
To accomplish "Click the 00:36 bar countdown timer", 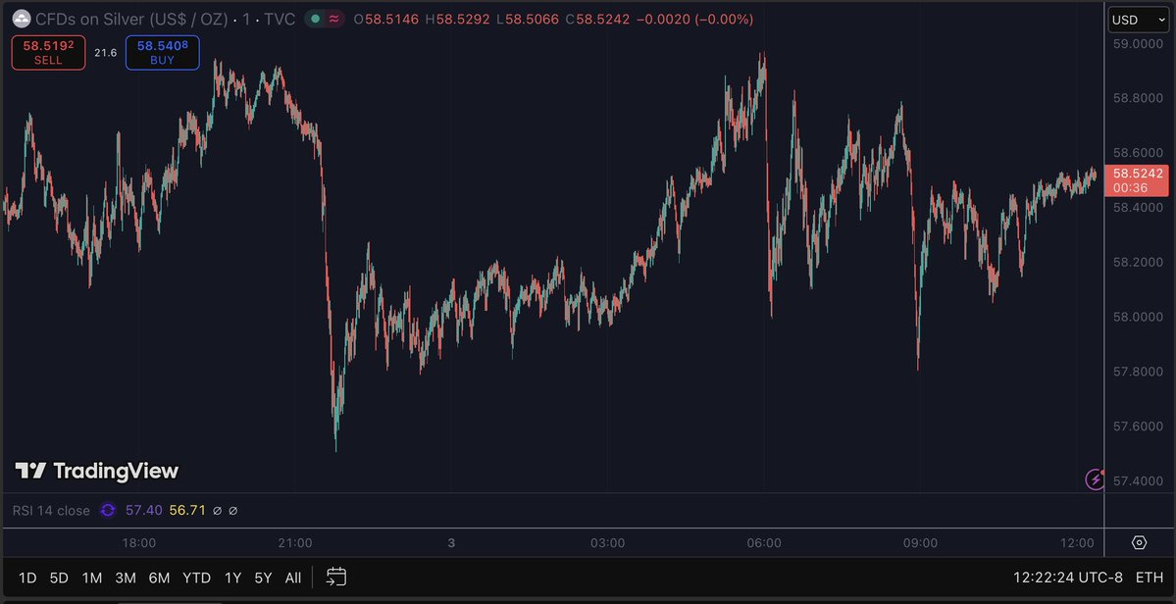I will coord(1128,188).
